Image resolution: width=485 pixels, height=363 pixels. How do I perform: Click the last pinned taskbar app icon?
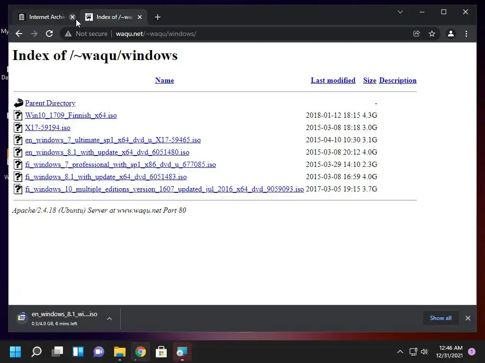pos(182,352)
